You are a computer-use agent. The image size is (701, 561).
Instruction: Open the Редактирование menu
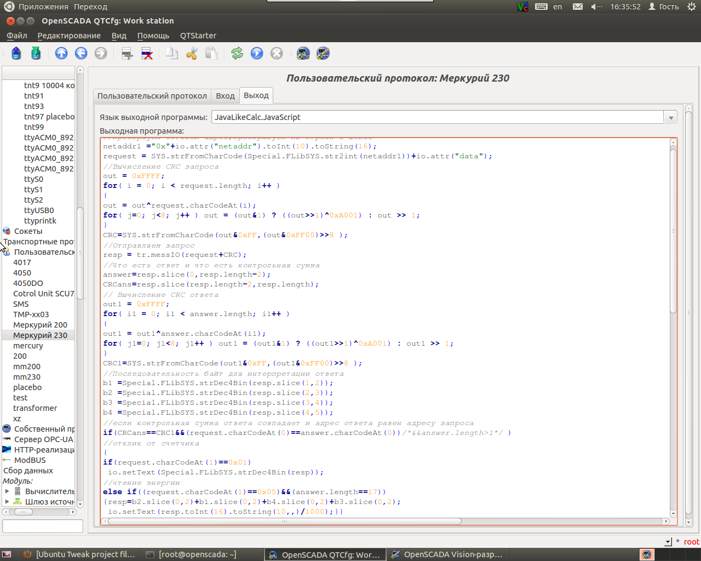pyautogui.click(x=69, y=36)
